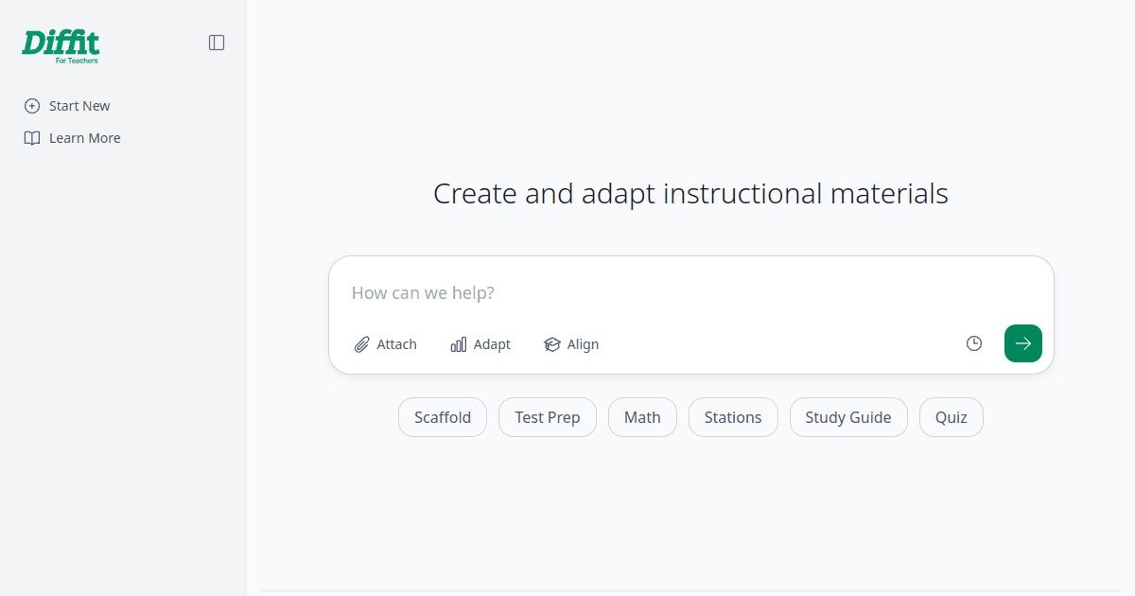1135x596 pixels.
Task: Collapse the sidebar with the panel icon
Action: (x=217, y=43)
